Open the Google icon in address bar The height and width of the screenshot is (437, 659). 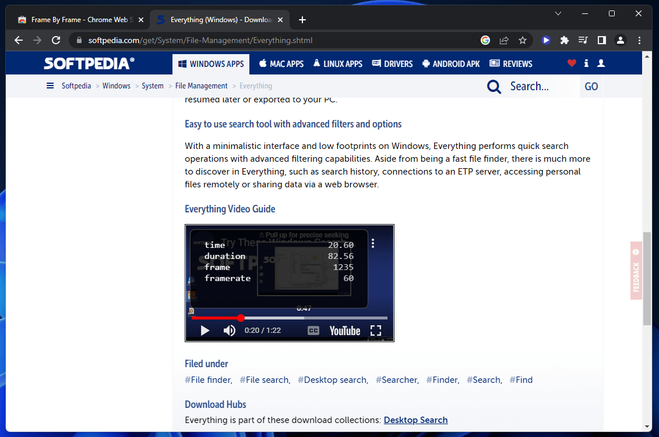(x=485, y=40)
